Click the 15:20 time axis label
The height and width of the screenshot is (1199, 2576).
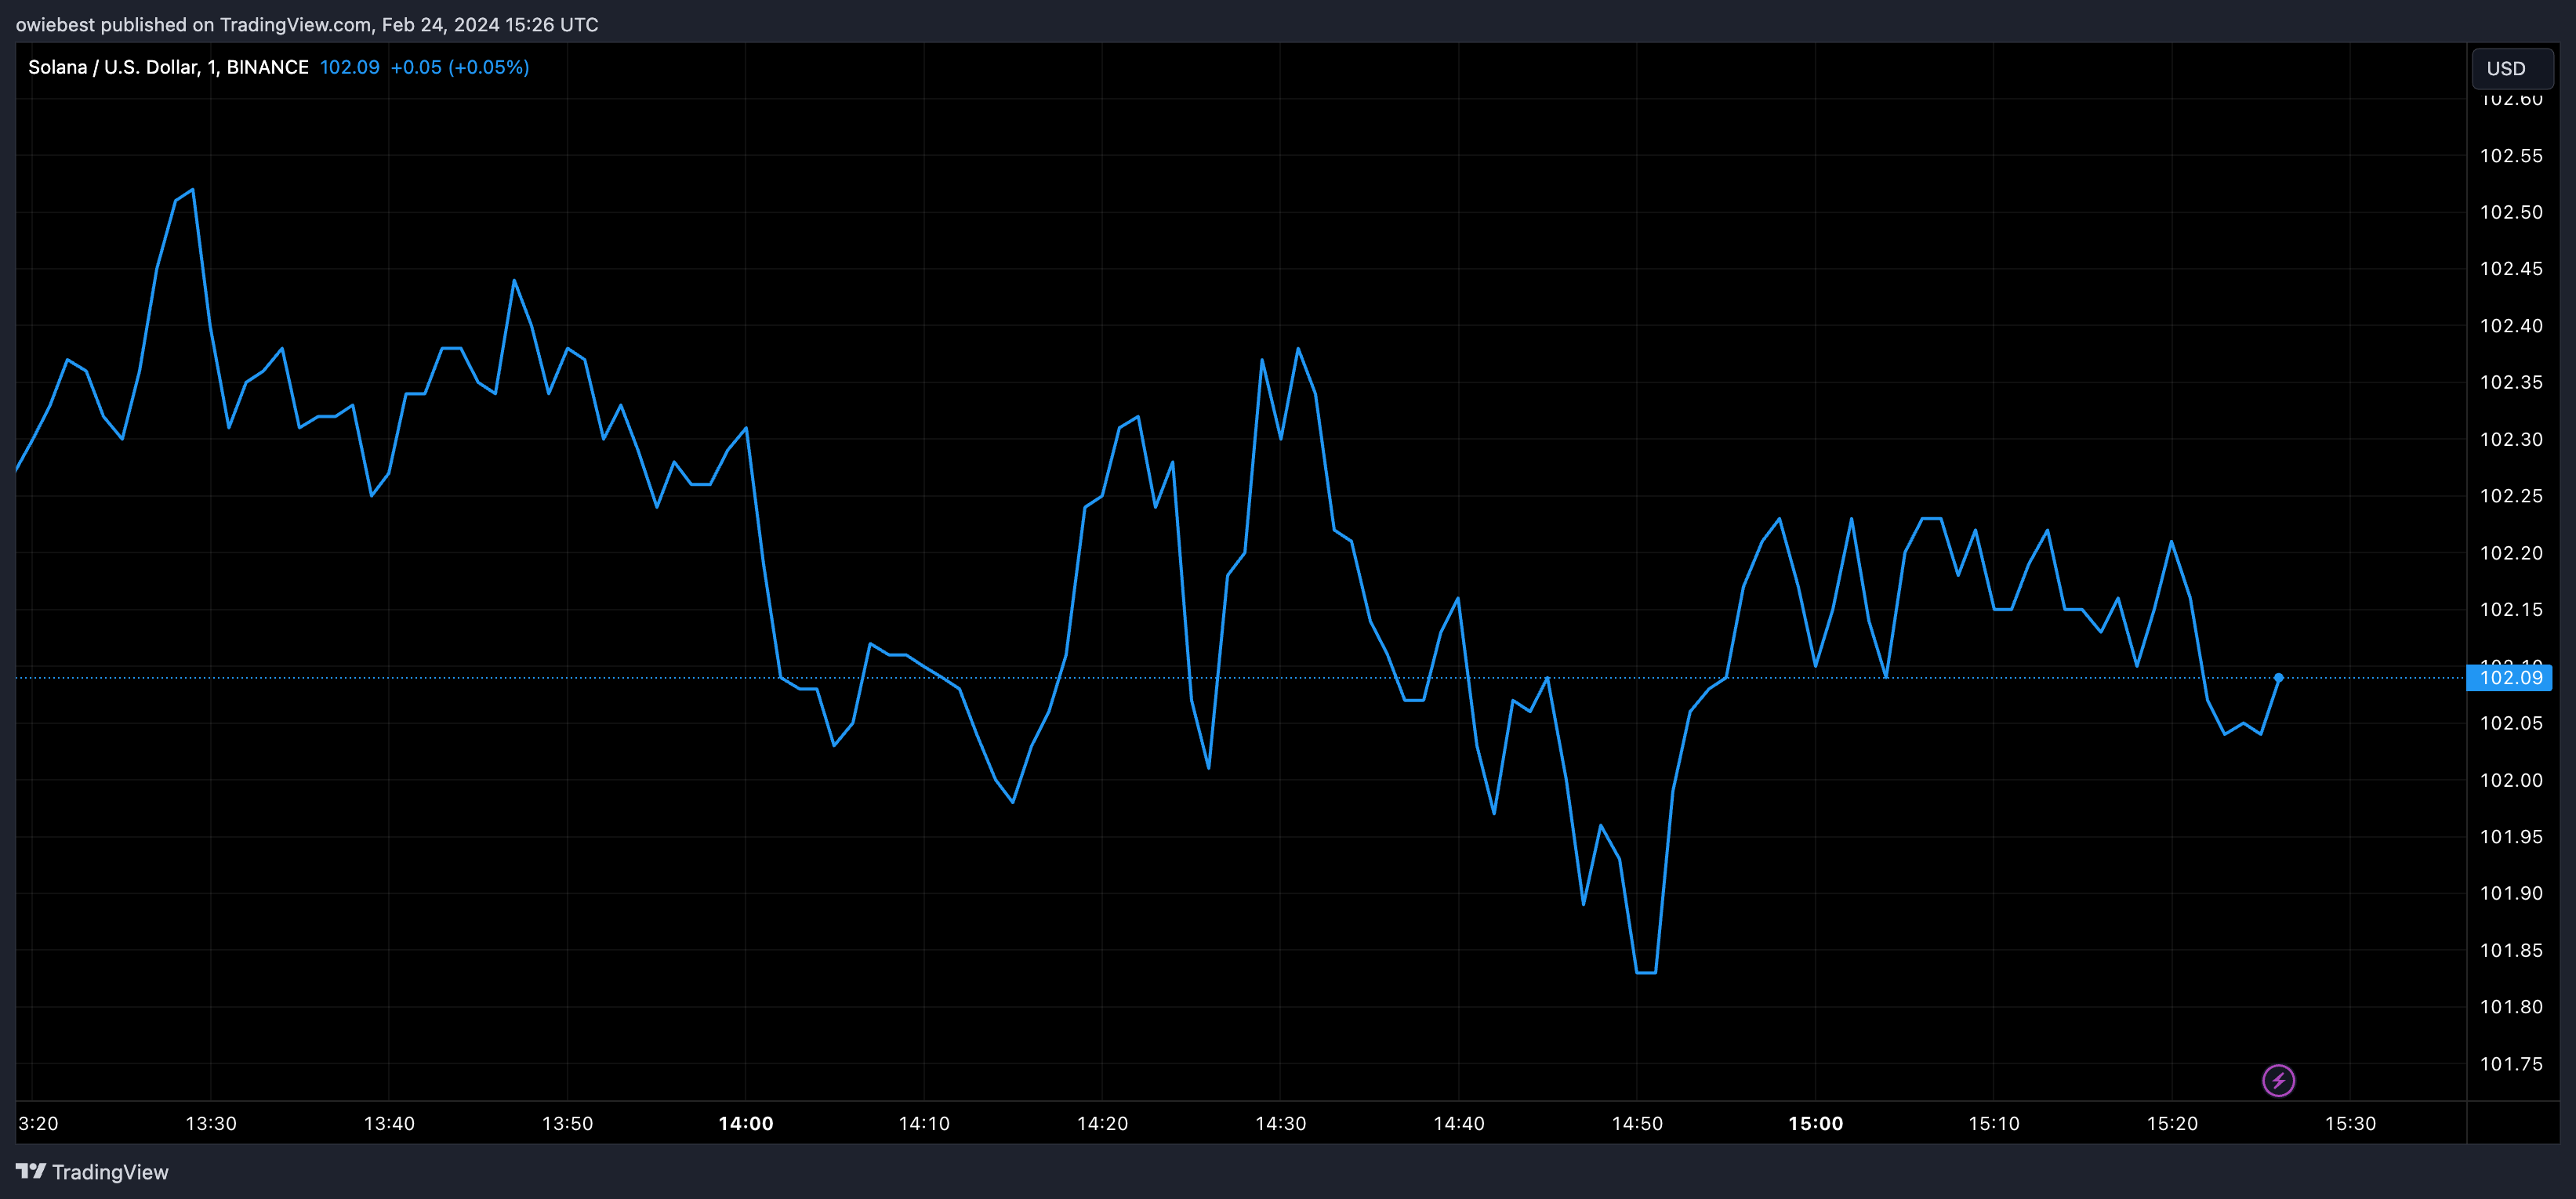tap(2172, 1123)
